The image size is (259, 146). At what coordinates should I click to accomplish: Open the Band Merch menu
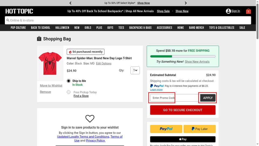pyautogui.click(x=196, y=28)
